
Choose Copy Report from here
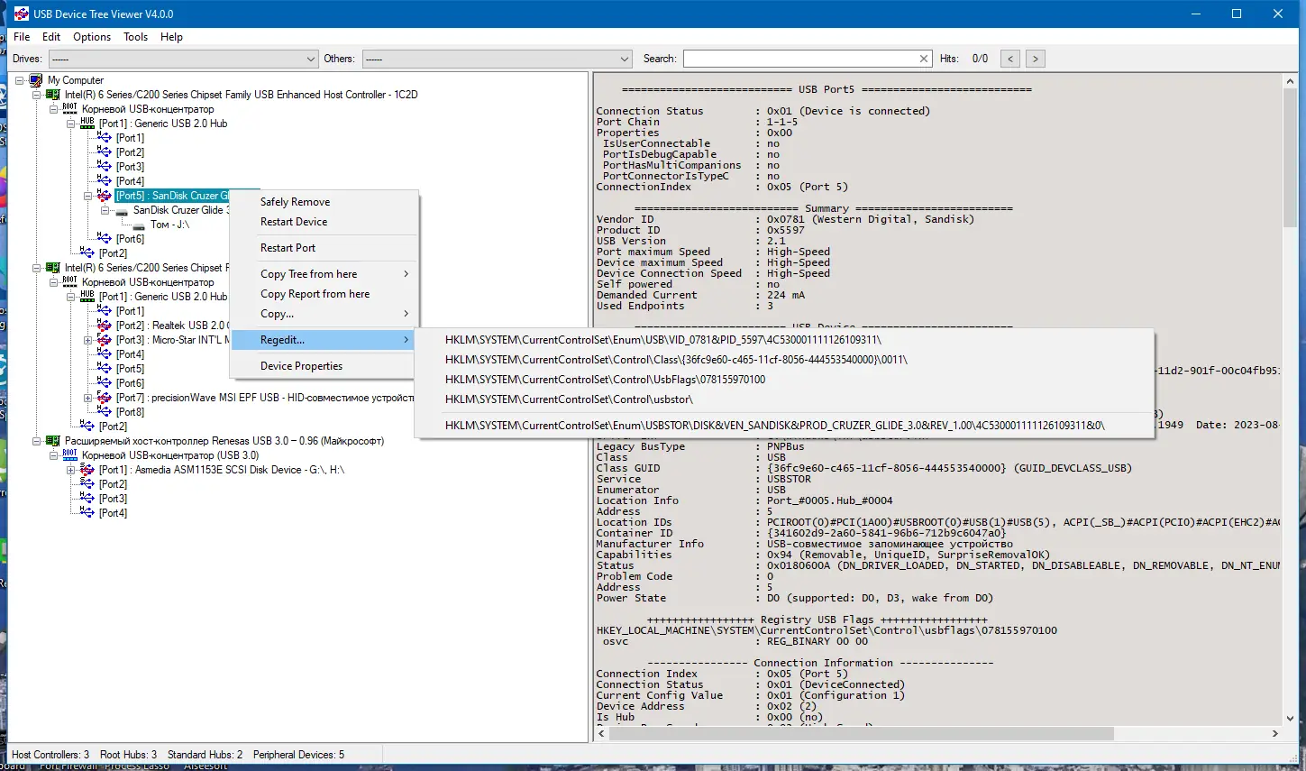pos(324,294)
